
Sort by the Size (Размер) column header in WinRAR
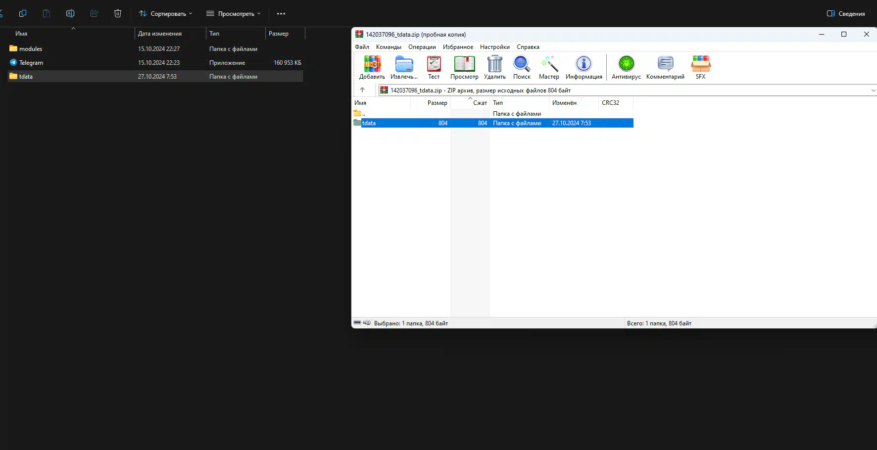(x=437, y=103)
